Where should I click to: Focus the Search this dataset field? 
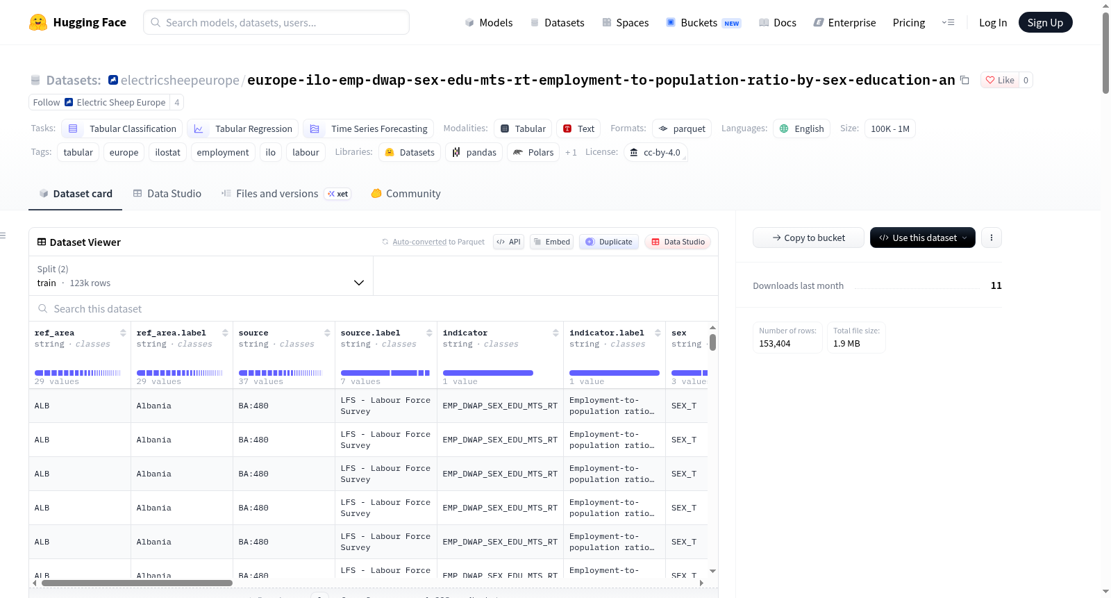click(374, 309)
